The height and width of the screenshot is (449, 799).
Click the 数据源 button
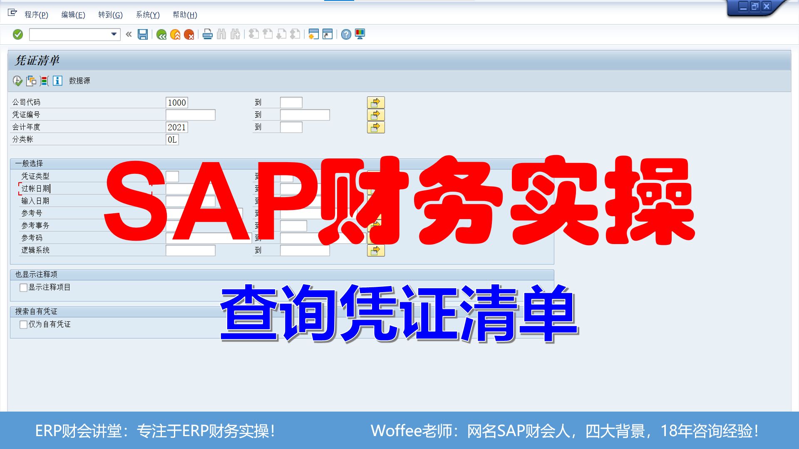tap(79, 81)
